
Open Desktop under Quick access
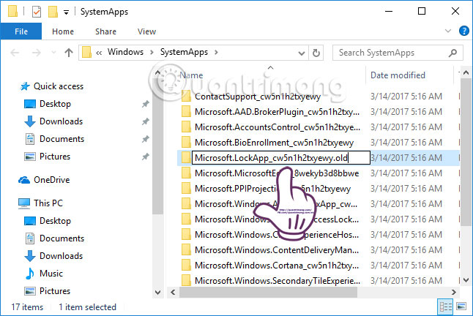[55, 104]
